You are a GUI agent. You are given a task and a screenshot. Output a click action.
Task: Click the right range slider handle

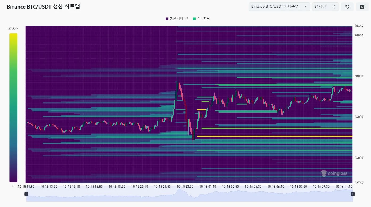click(353, 194)
